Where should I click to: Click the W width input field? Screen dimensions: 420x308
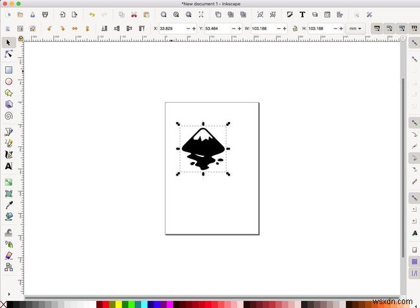click(x=264, y=28)
